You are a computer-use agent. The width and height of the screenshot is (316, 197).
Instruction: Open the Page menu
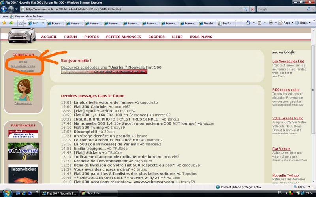286,23
